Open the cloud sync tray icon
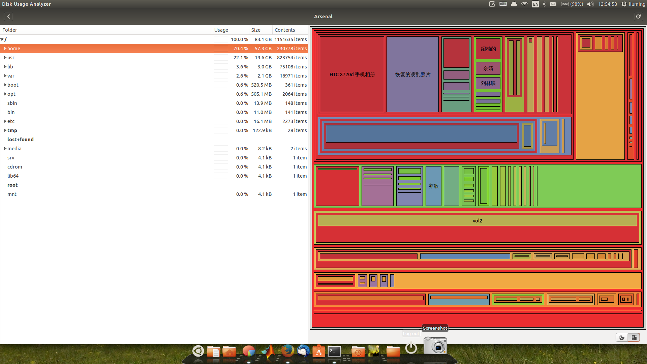This screenshot has width=647, height=364. pyautogui.click(x=514, y=4)
